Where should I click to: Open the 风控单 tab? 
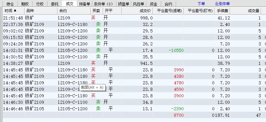[138, 4]
